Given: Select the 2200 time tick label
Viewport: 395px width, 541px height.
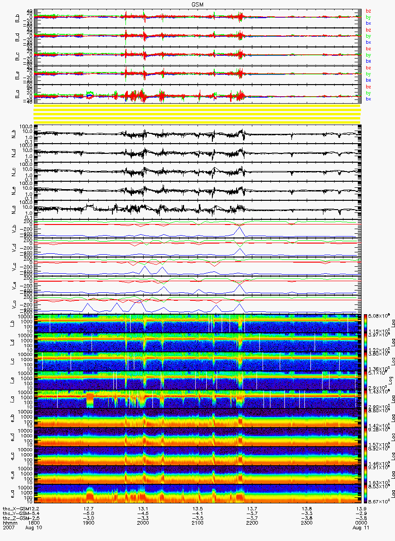Looking at the screenshot, I should [x=252, y=523].
